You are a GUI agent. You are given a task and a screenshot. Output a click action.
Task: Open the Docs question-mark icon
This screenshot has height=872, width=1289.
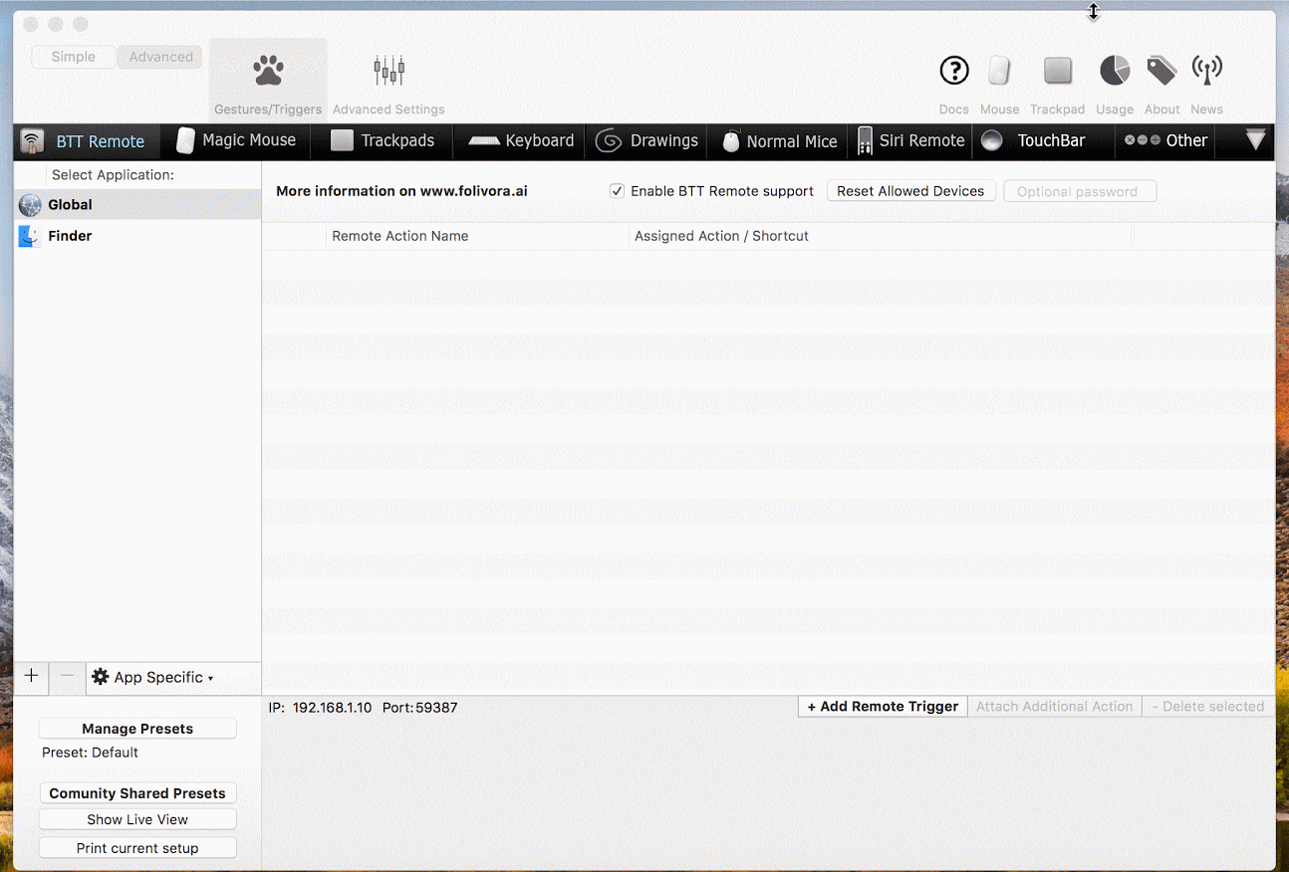point(954,71)
